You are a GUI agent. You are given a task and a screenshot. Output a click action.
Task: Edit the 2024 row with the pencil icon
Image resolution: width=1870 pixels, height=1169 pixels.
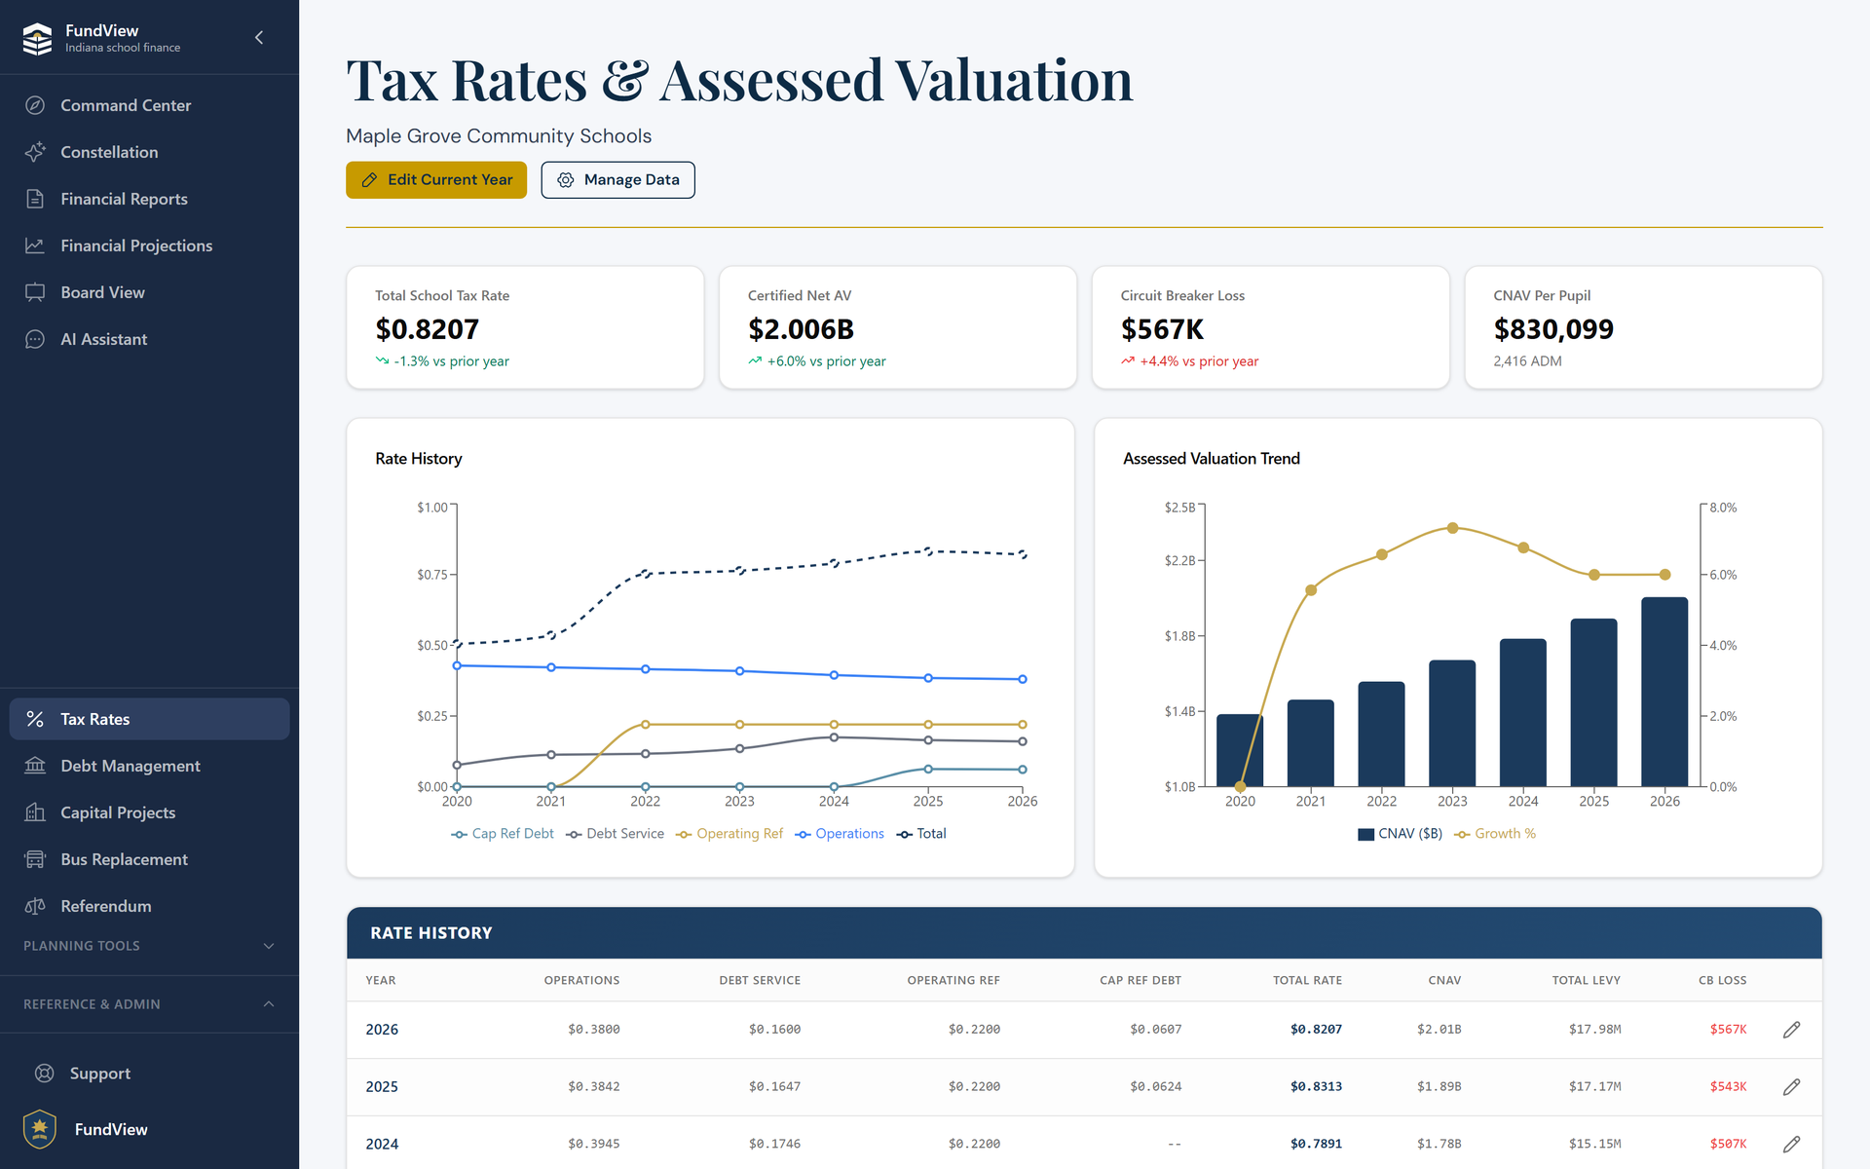click(x=1791, y=1145)
